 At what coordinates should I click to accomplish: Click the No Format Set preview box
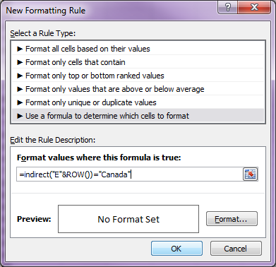point(128,219)
